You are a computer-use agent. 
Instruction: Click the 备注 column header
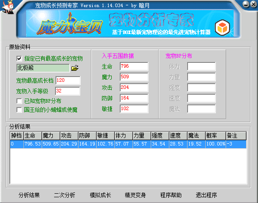click(236, 136)
